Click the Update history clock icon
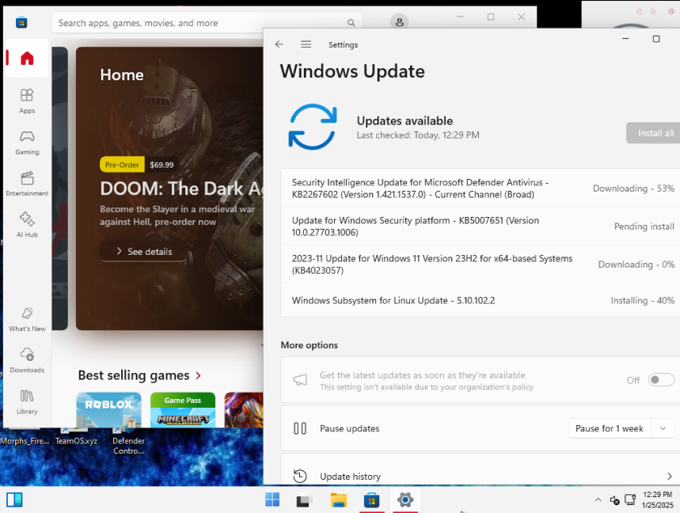680x513 pixels. point(300,476)
